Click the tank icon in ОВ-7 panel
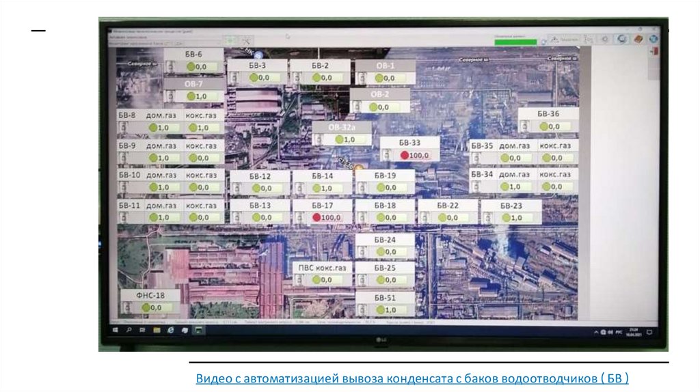Image resolution: width=700 pixels, height=392 pixels. 171,96
